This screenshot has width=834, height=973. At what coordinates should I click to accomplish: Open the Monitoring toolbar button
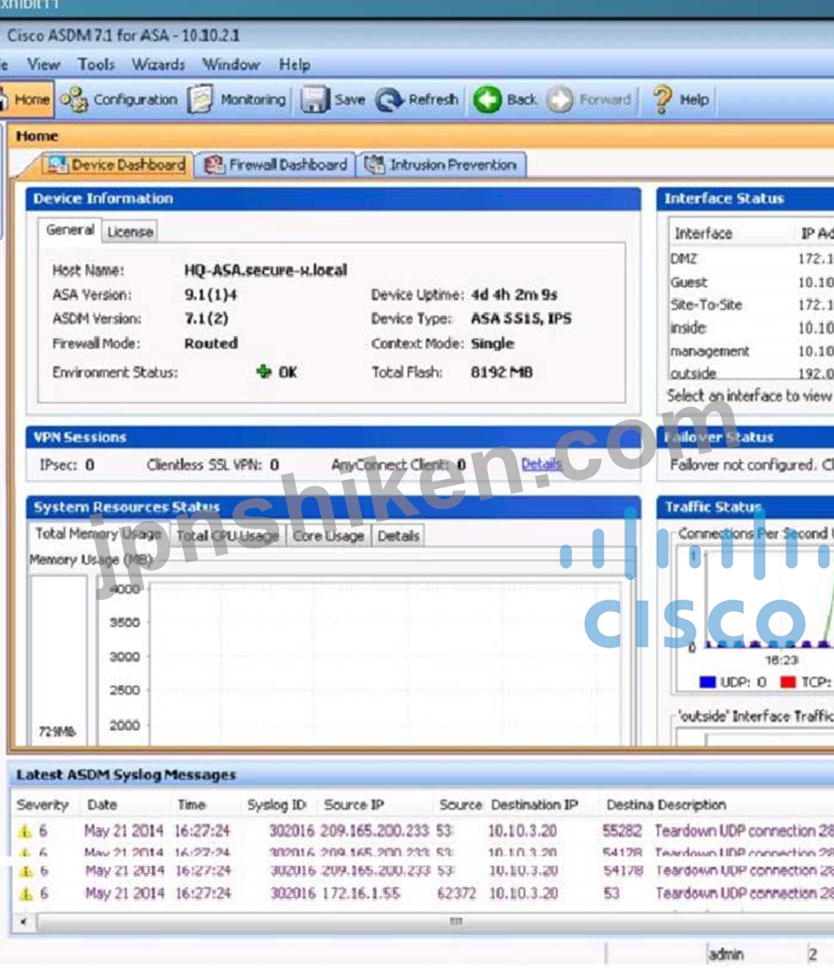(237, 99)
